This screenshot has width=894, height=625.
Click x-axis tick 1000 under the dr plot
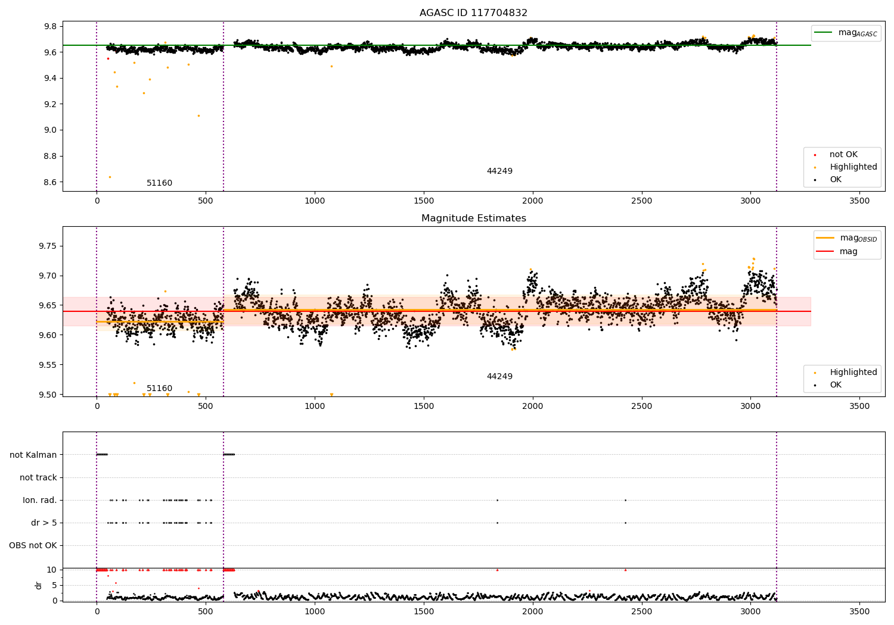click(315, 612)
